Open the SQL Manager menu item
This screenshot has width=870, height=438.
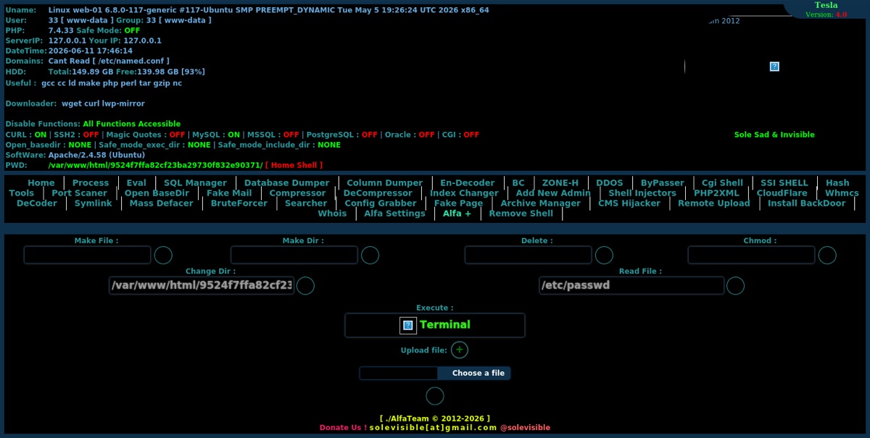tap(195, 183)
